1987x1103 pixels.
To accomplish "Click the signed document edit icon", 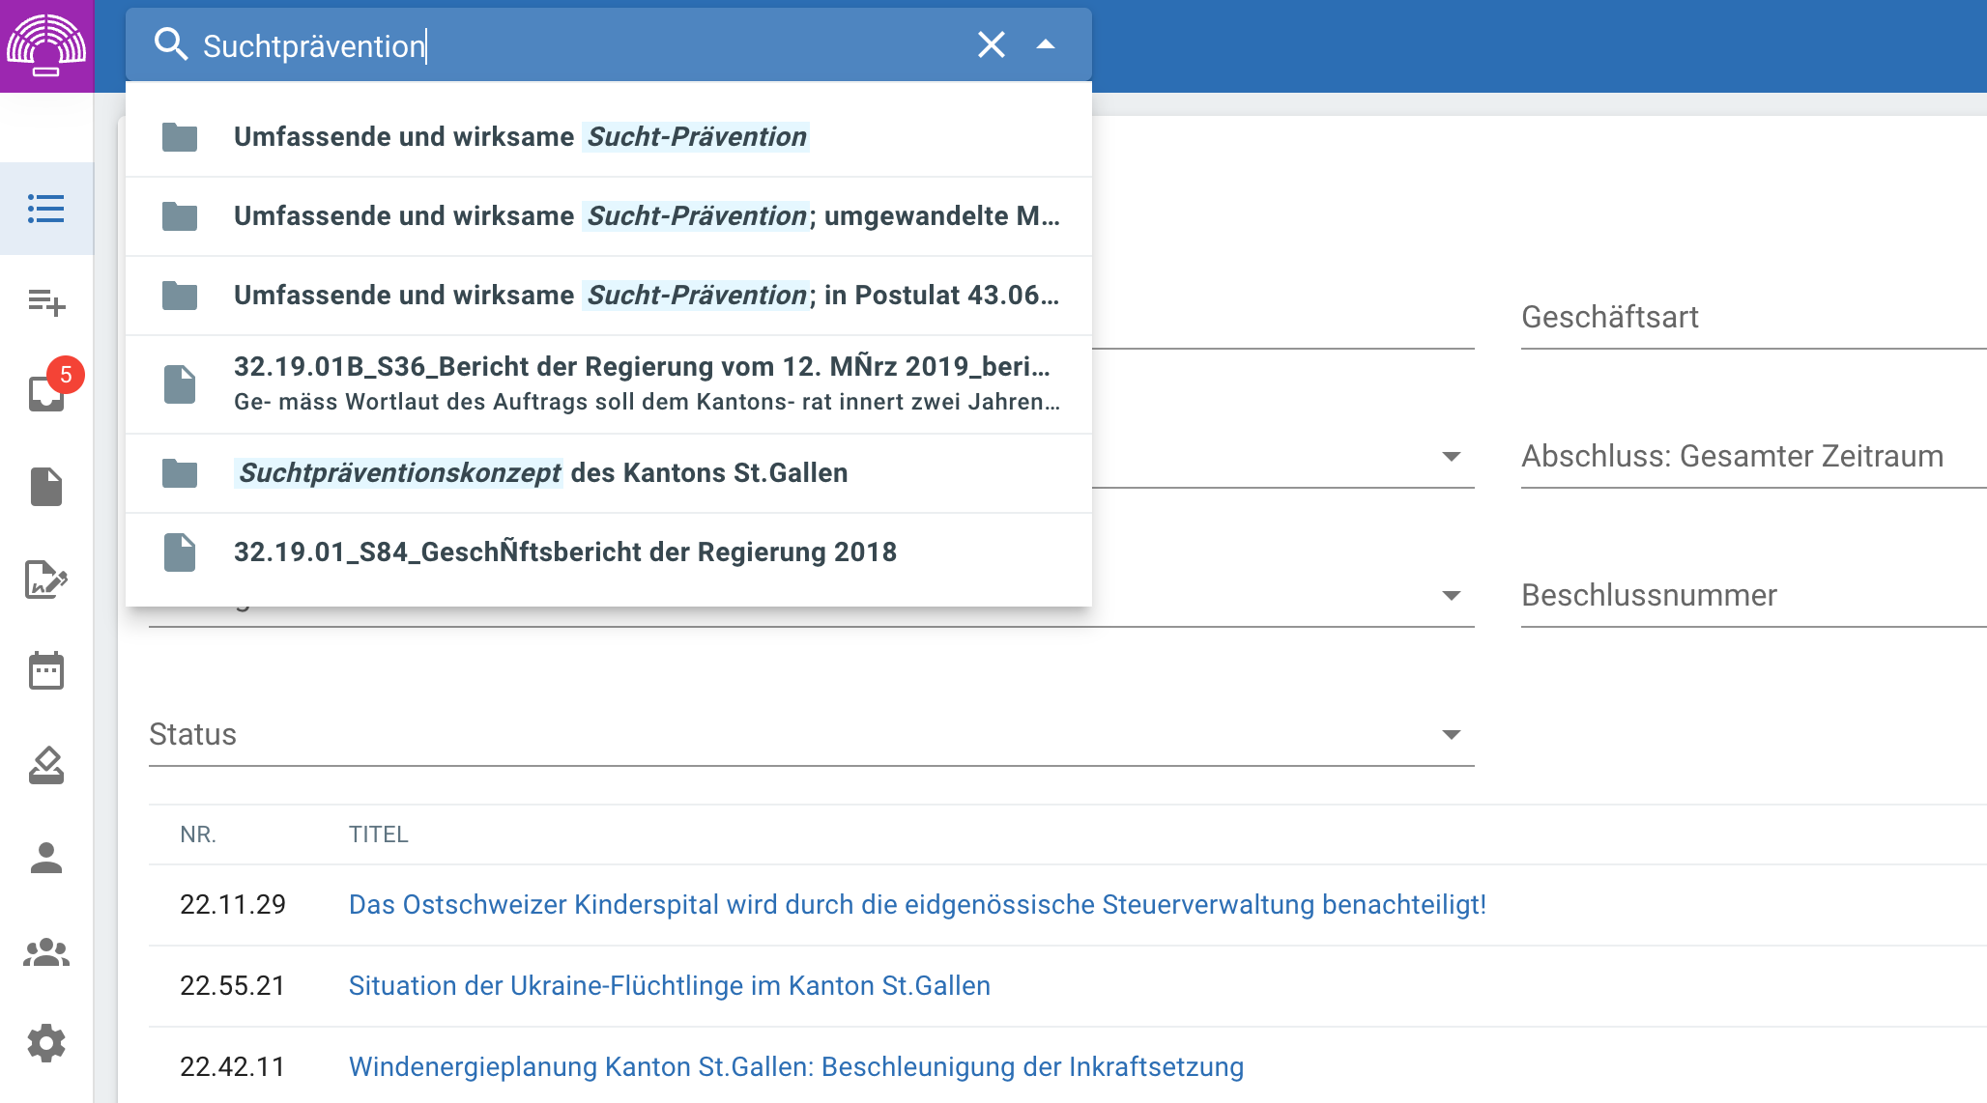I will pyautogui.click(x=46, y=580).
